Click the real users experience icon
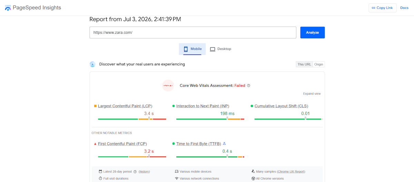414x182 pixels. (x=92, y=64)
